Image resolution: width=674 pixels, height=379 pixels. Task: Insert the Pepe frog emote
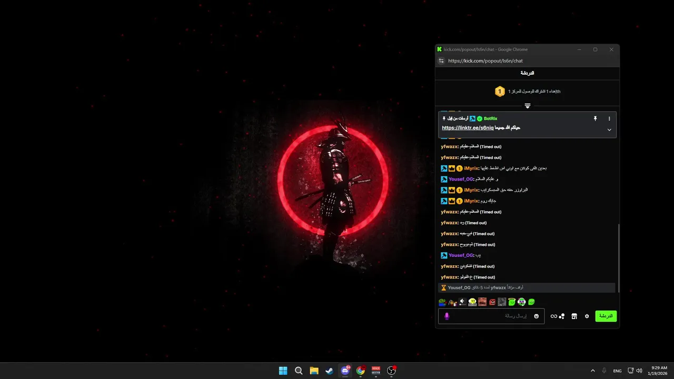(442, 302)
